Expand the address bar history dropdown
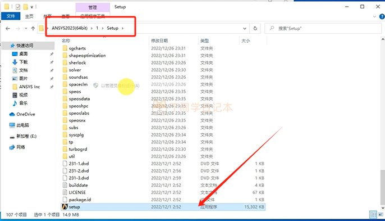 (x=245, y=28)
